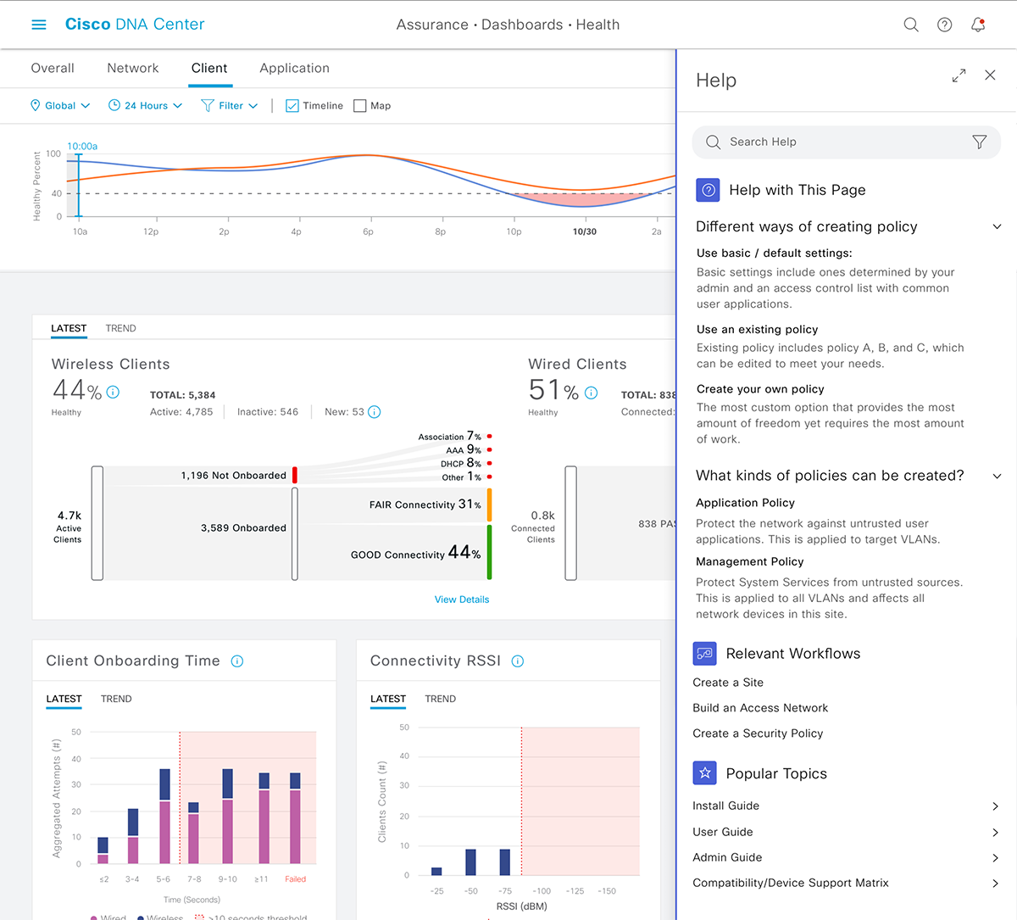Click the Association 7% label
1017x920 pixels.
[449, 437]
